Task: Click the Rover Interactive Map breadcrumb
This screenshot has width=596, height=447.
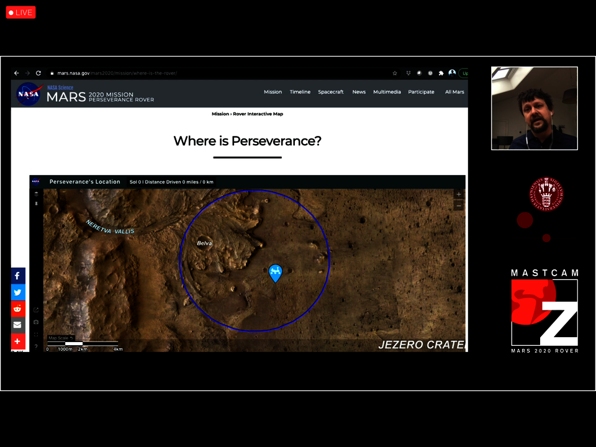Action: click(258, 114)
